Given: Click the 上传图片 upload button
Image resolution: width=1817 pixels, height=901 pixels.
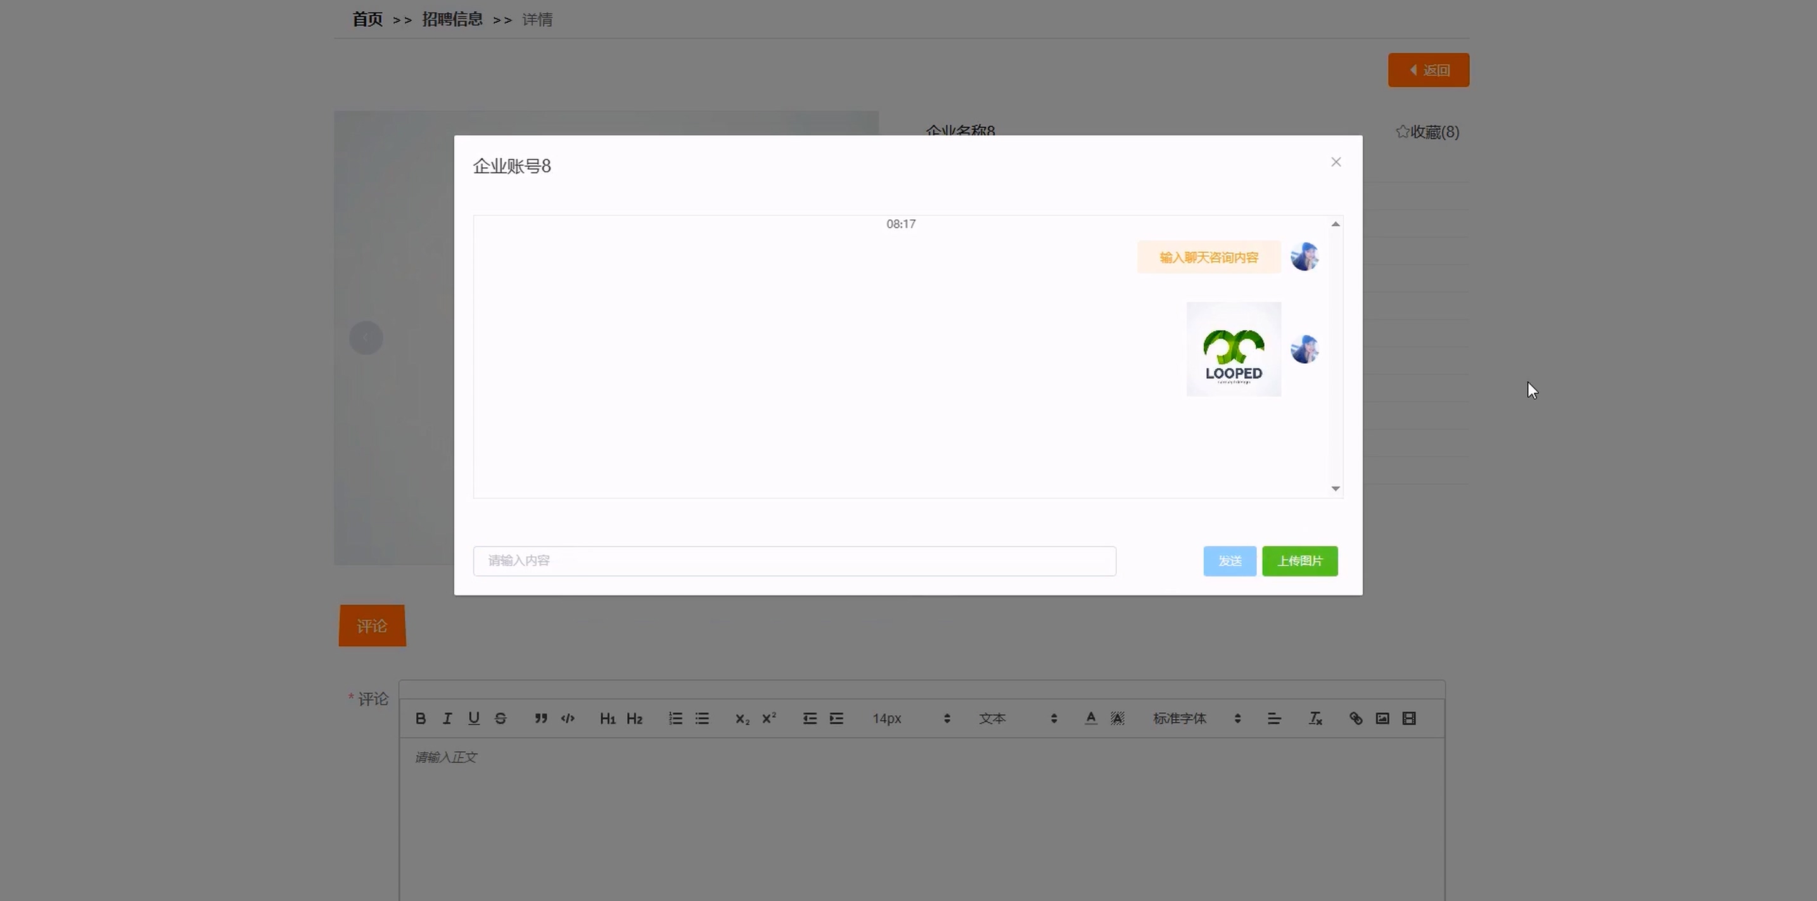Looking at the screenshot, I should (1299, 561).
